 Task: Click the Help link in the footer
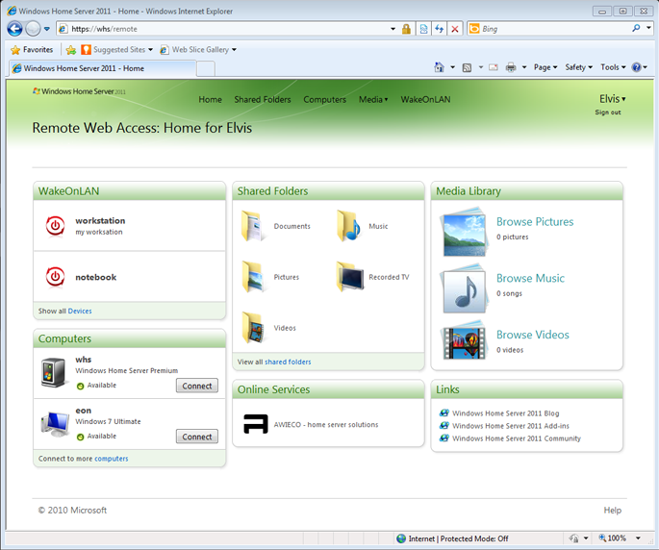point(613,510)
